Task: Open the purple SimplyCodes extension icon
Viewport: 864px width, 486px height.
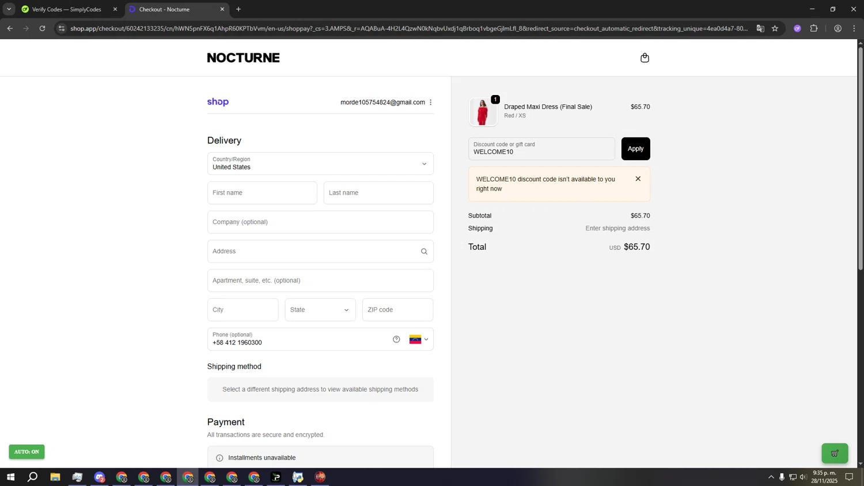Action: pyautogui.click(x=797, y=28)
